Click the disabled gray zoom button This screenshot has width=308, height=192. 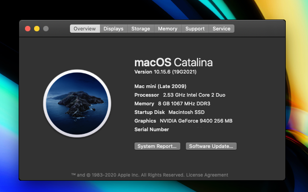coord(46,29)
